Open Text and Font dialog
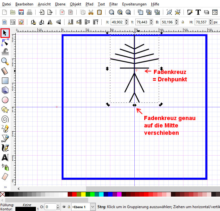 pos(198,12)
